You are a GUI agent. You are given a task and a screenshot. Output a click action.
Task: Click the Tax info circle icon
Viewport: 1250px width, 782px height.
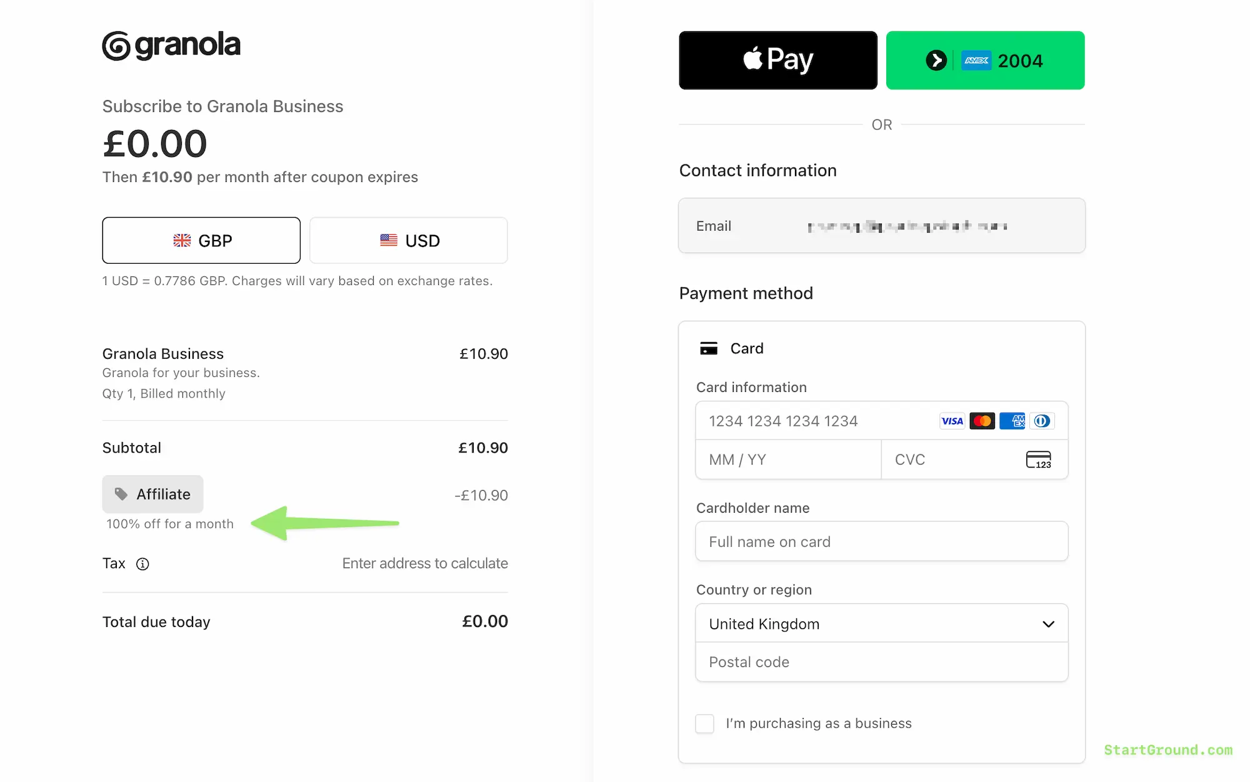point(142,564)
